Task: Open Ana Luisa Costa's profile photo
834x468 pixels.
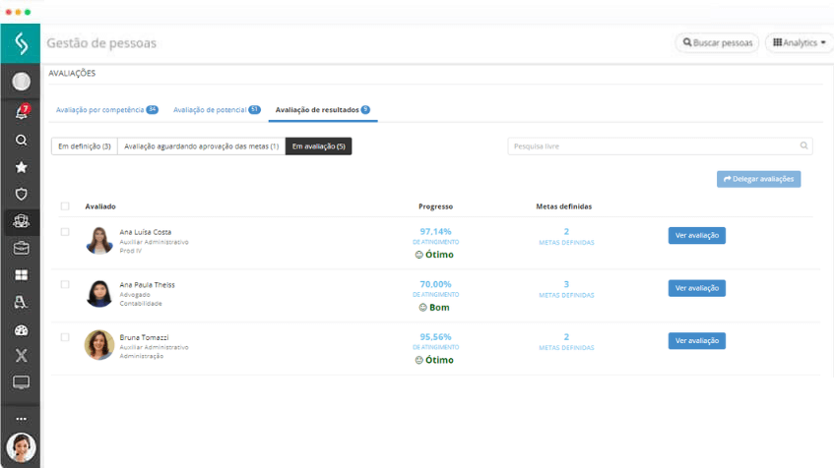Action: coord(99,241)
